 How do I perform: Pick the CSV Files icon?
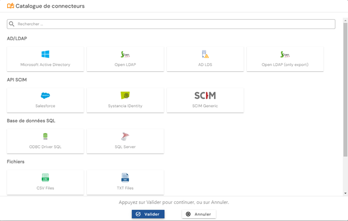[x=45, y=178]
